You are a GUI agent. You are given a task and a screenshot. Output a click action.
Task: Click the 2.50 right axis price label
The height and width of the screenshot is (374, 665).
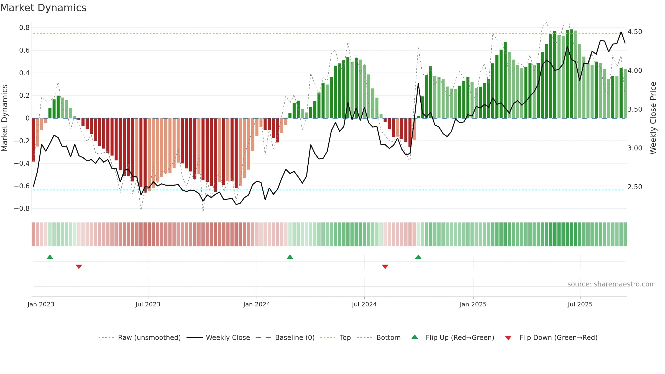point(635,187)
